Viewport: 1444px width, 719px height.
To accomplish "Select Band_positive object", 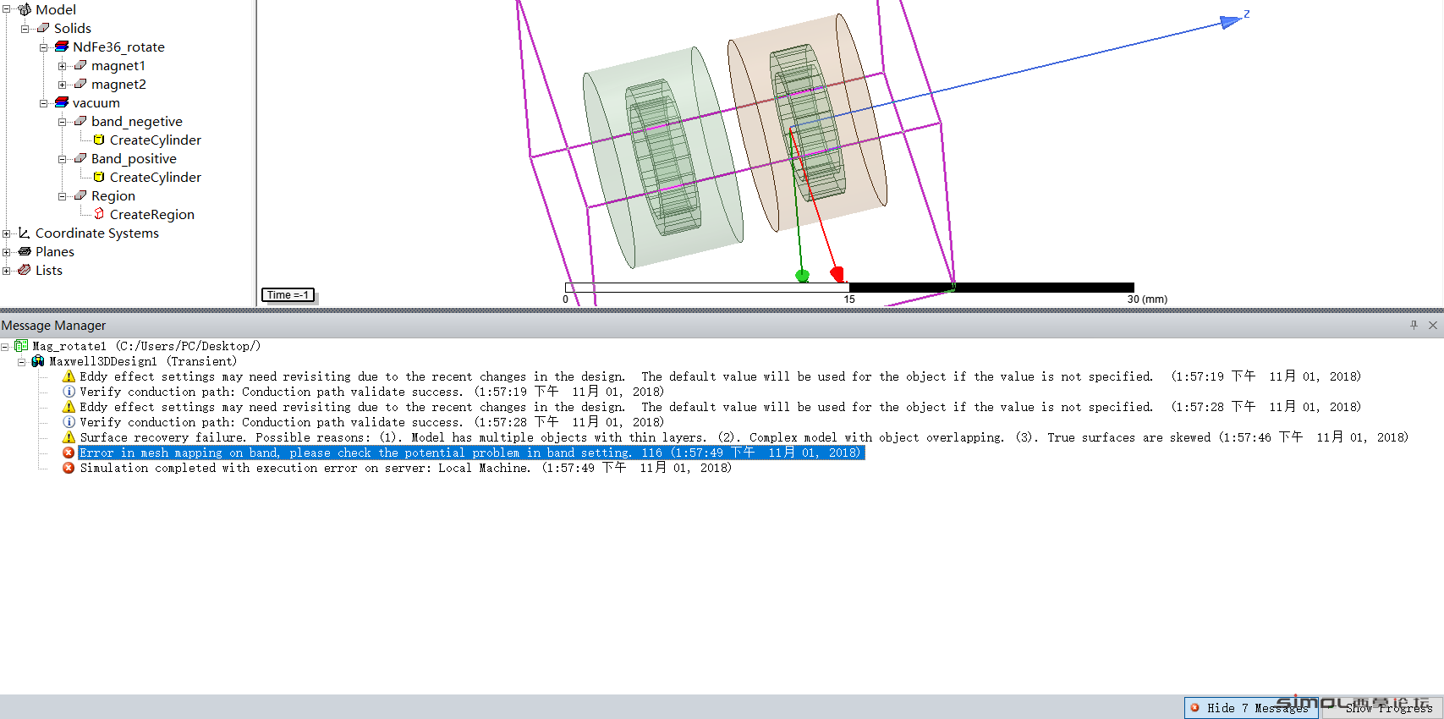I will (x=134, y=158).
